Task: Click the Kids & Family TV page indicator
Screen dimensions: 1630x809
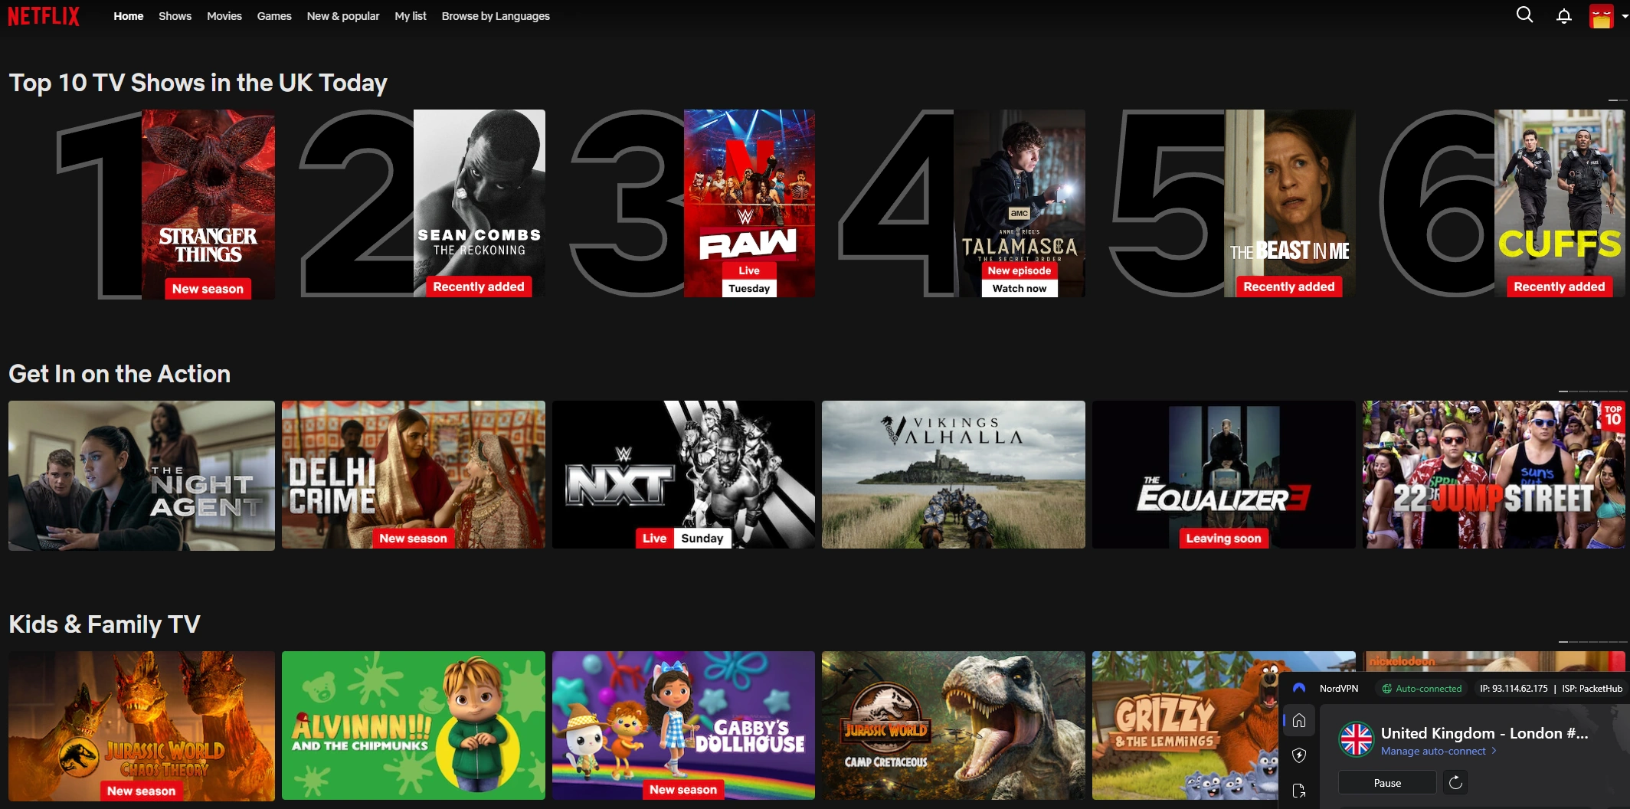Action: (x=1592, y=642)
